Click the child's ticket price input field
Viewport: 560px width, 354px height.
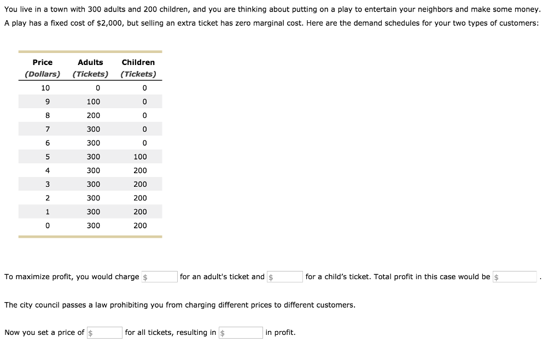(284, 276)
